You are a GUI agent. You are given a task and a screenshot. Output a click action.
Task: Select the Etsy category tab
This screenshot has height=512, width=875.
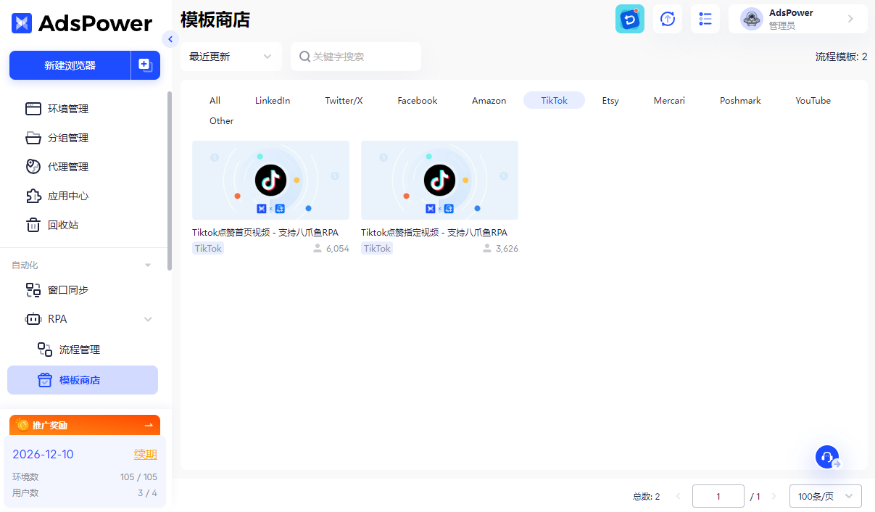(x=610, y=101)
